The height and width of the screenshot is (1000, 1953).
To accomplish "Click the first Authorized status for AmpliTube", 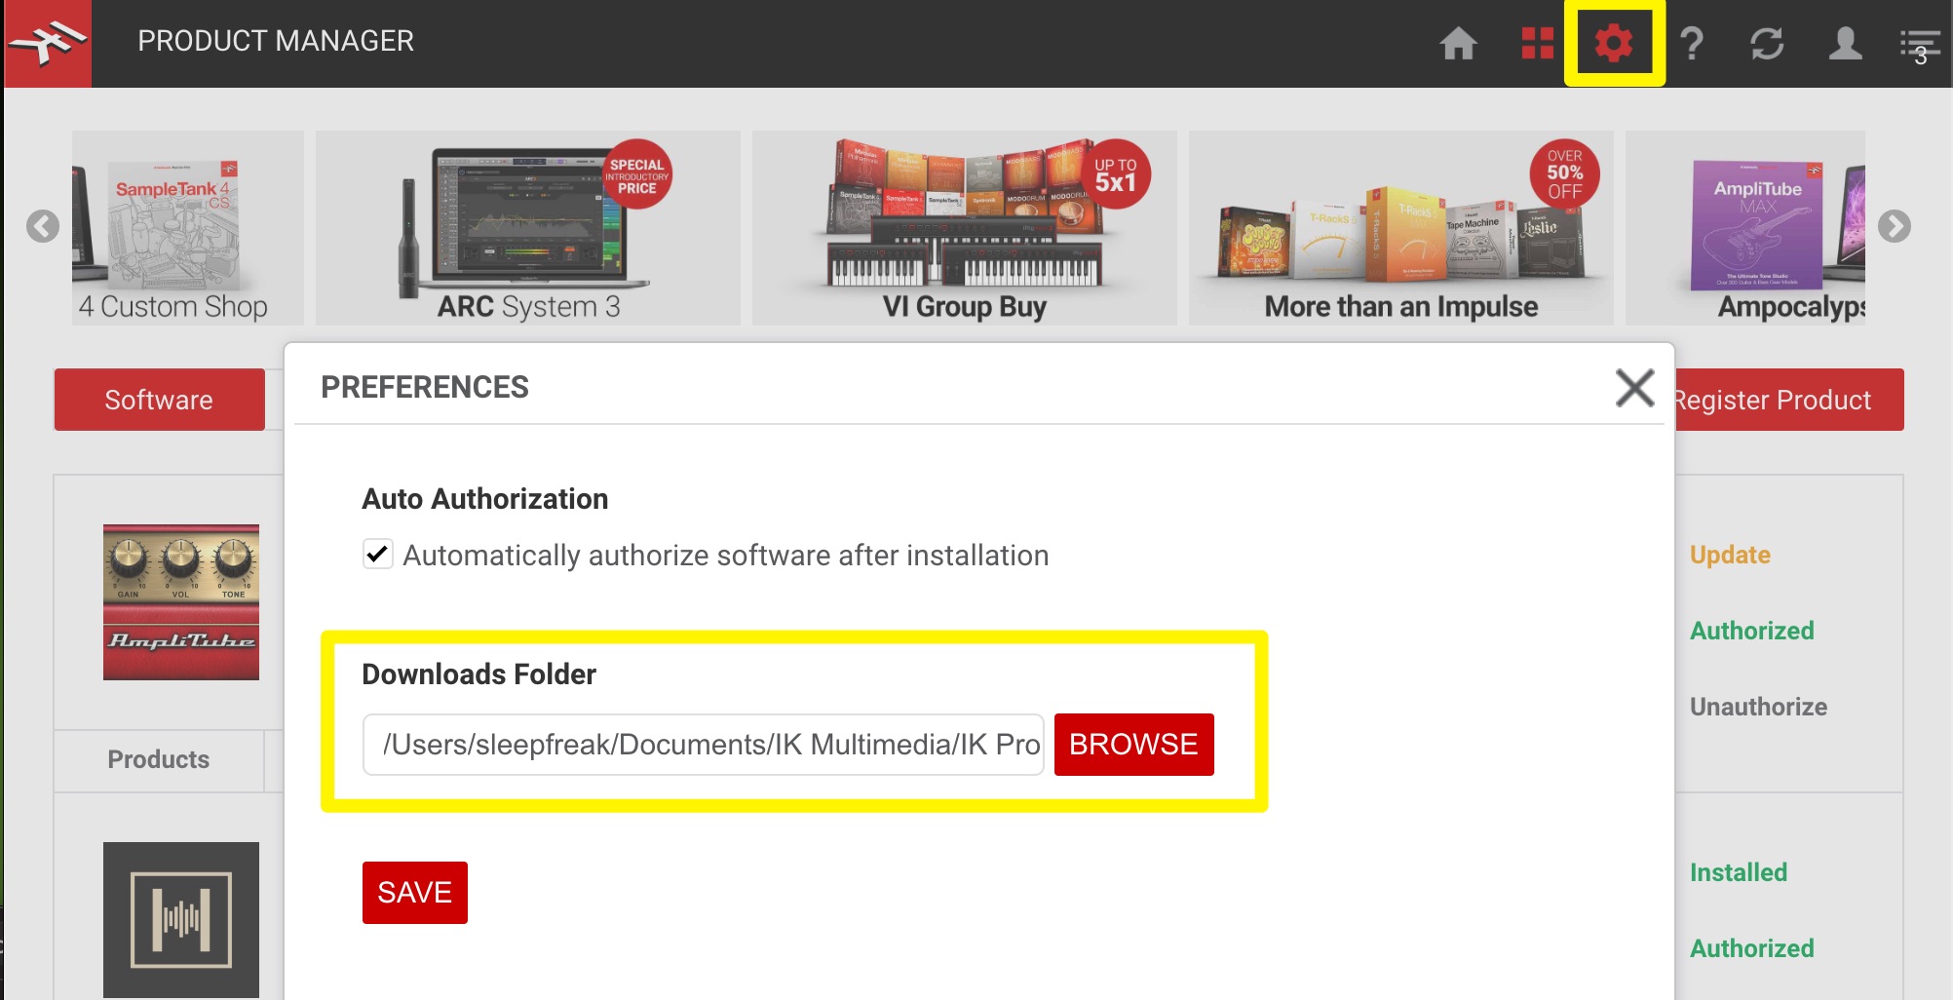I will (1751, 631).
